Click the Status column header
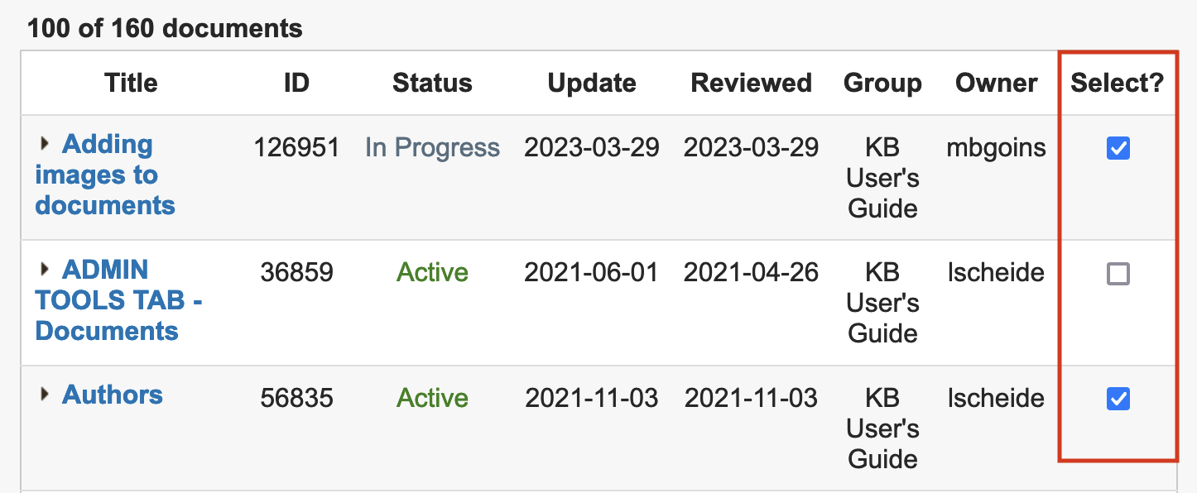 tap(432, 83)
